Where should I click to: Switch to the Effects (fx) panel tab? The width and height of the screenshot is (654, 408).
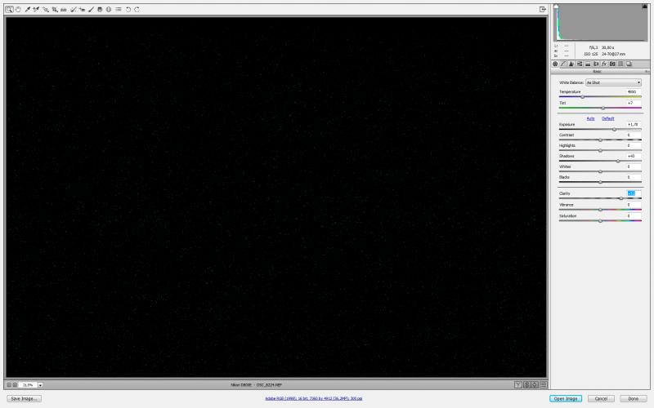pos(604,64)
